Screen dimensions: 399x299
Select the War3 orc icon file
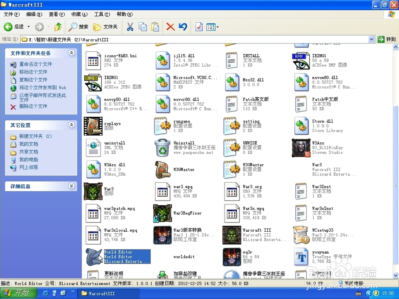click(x=93, y=191)
